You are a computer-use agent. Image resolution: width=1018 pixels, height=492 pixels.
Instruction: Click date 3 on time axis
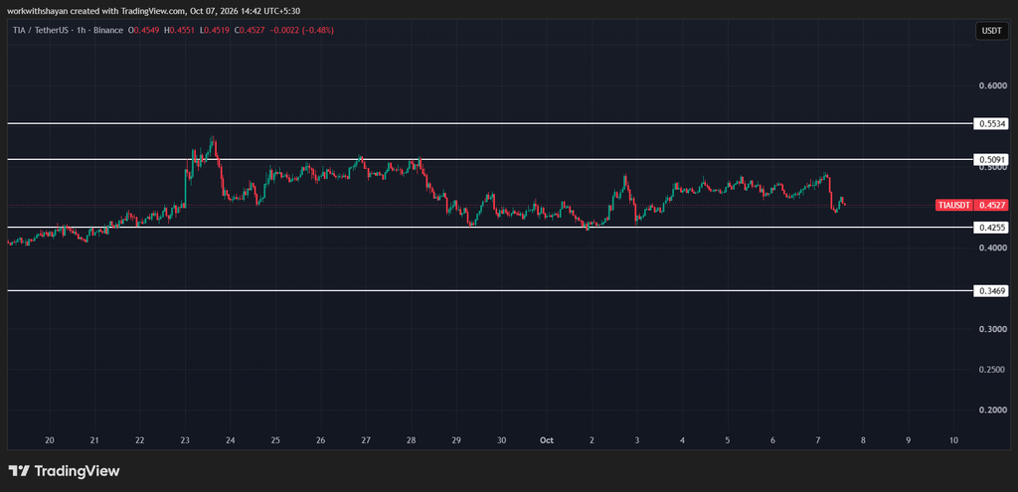click(x=637, y=440)
